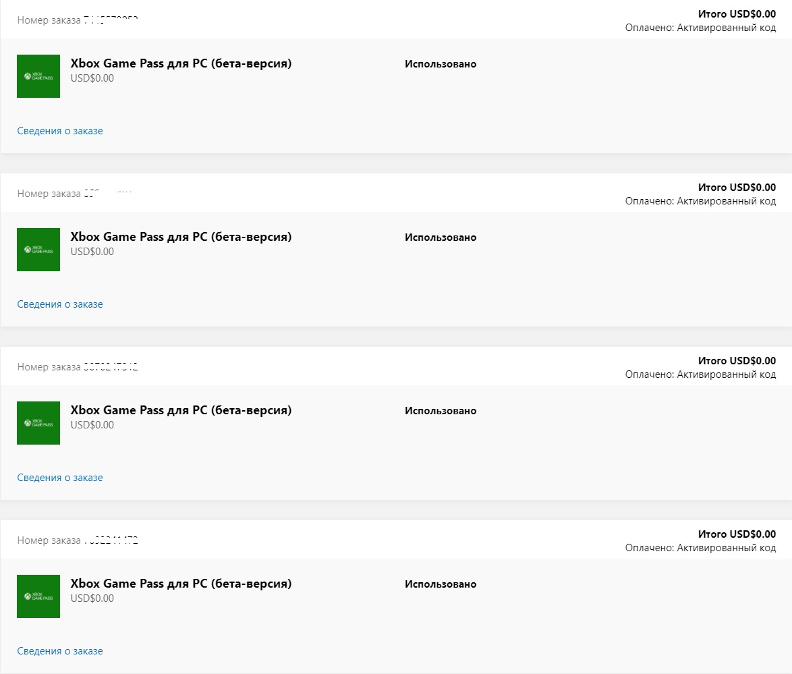Open 'Сведения о заказе' link in third order

pos(60,478)
